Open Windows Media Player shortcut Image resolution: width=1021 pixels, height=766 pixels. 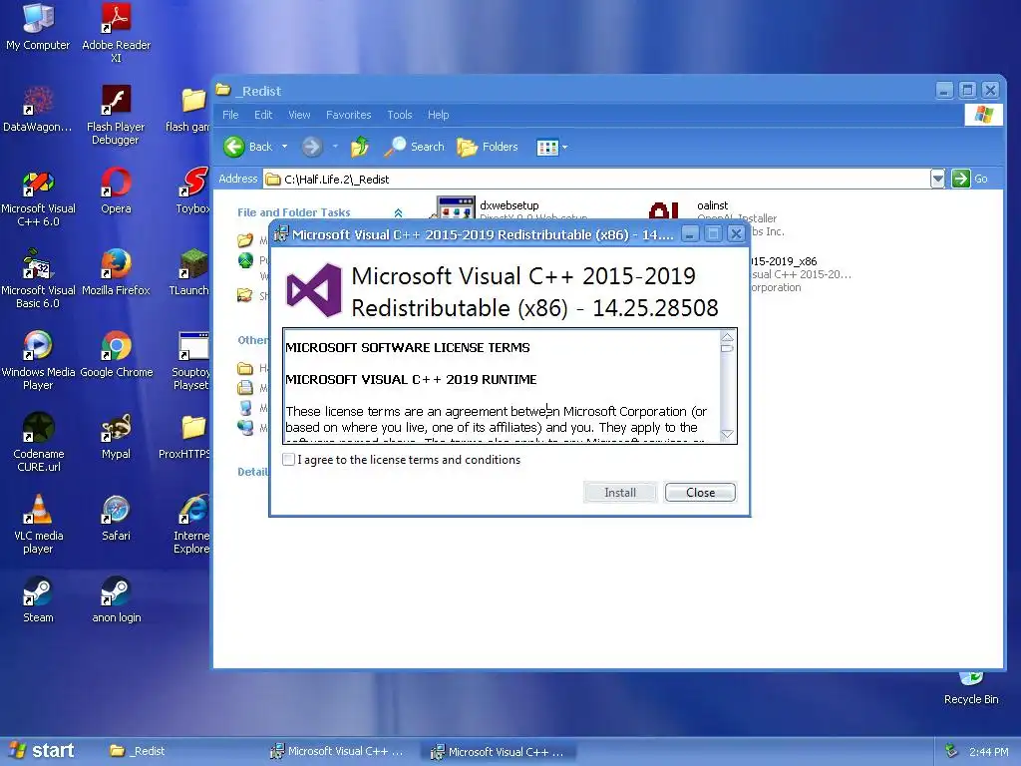pyautogui.click(x=38, y=361)
